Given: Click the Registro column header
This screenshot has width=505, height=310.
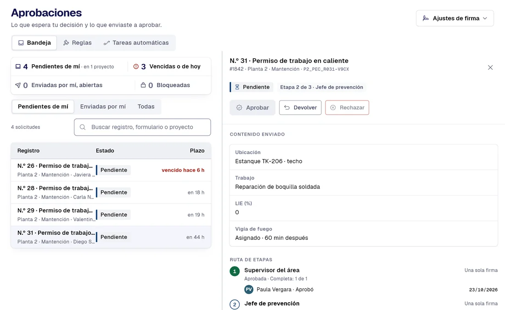Looking at the screenshot, I should point(28,150).
